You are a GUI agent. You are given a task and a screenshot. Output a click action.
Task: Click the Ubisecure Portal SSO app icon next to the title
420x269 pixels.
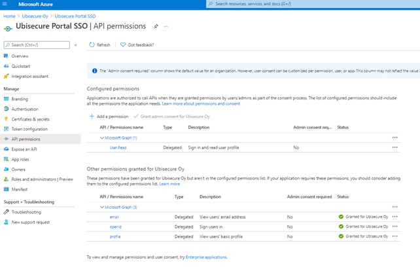[8, 28]
